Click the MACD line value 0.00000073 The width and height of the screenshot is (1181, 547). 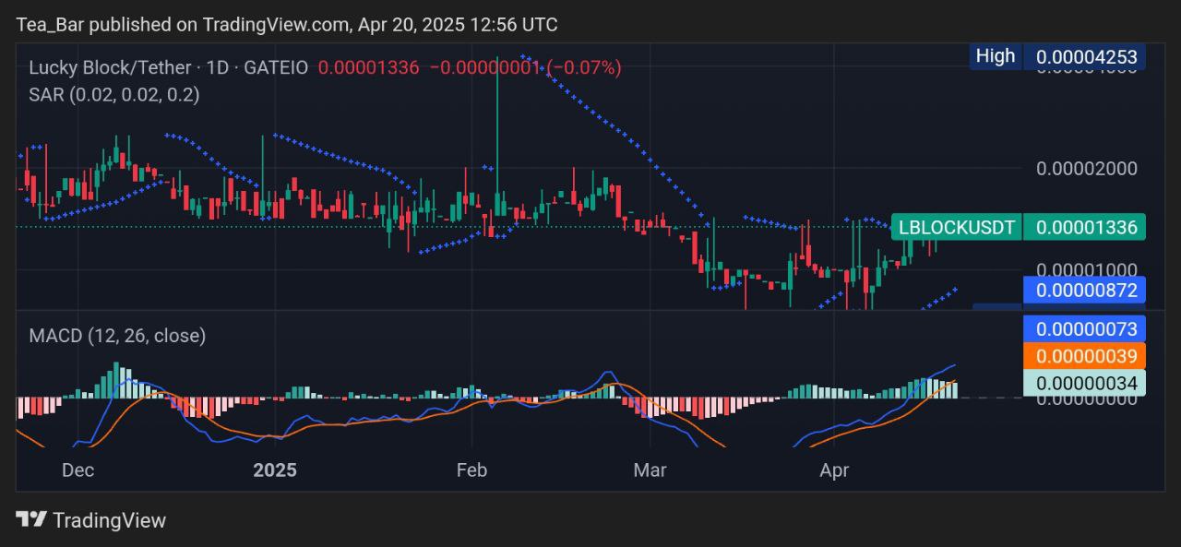[1085, 328]
